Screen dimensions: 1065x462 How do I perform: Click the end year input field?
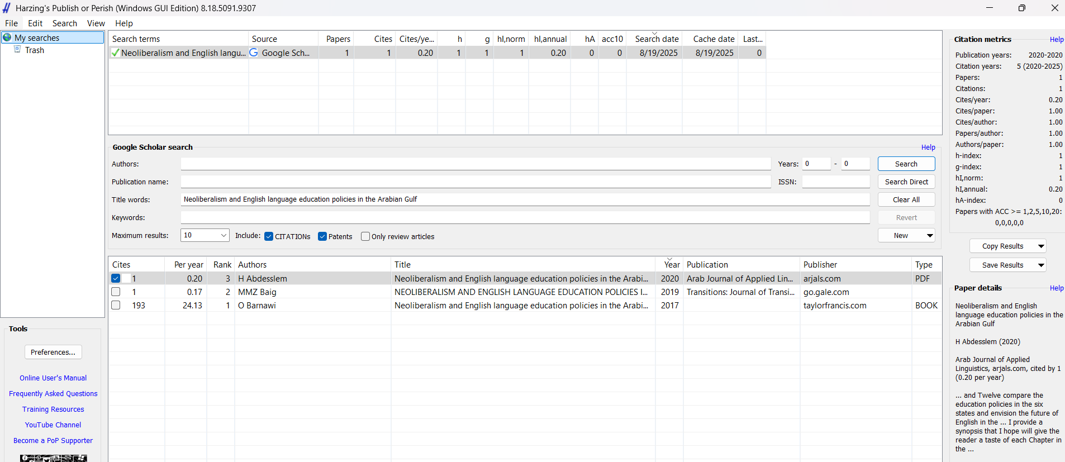tap(855, 164)
